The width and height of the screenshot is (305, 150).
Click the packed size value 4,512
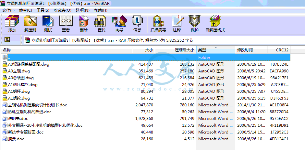pyautogui.click(x=189, y=139)
